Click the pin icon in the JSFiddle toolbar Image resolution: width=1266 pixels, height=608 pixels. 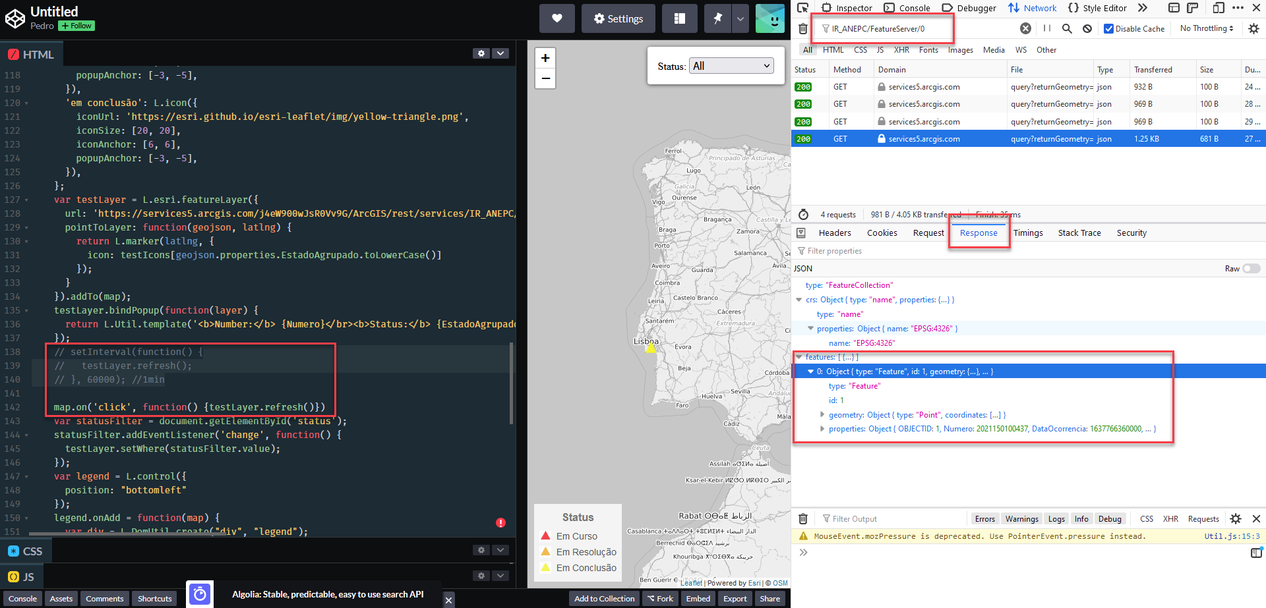point(717,18)
